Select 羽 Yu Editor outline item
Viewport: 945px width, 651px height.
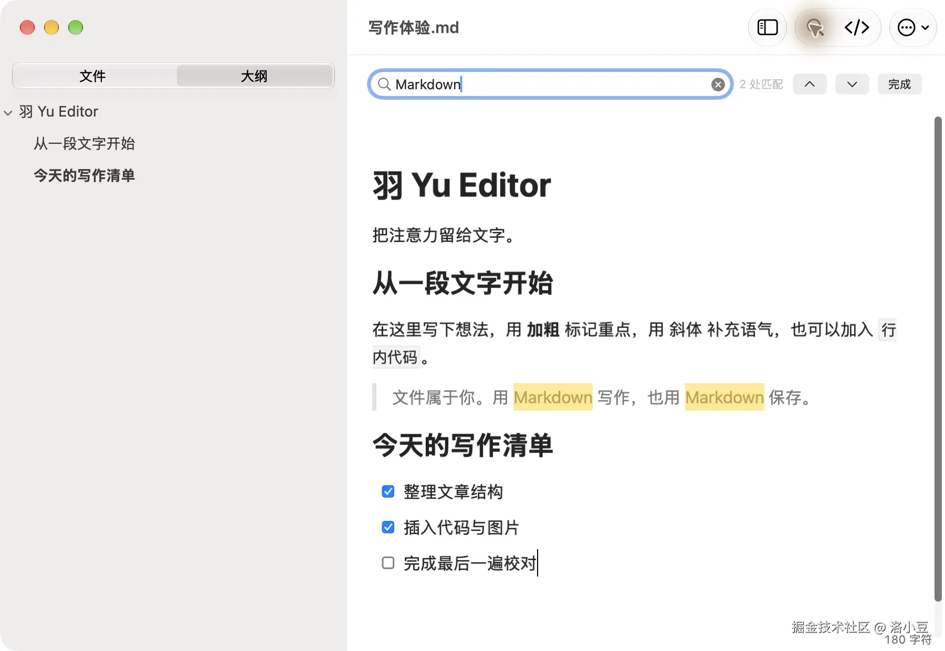coord(58,112)
